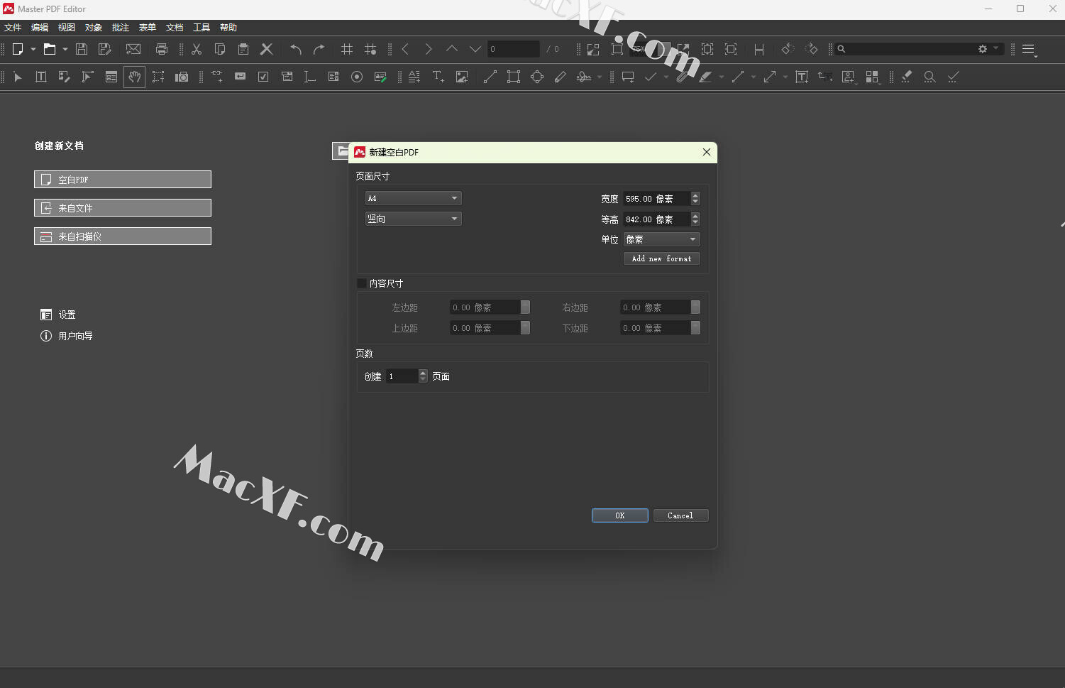Image resolution: width=1065 pixels, height=688 pixels.
Task: Open 设置 settings link
Action: point(58,315)
